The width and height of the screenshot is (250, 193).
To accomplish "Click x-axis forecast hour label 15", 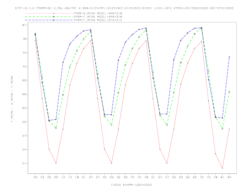I will pos(70,177).
